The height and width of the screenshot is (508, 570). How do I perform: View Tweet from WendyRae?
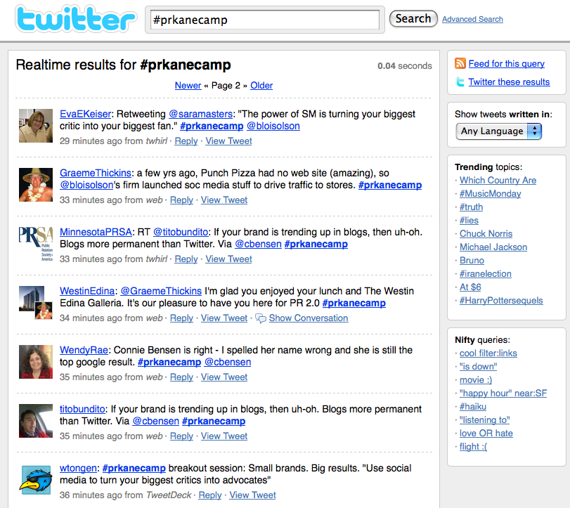click(x=224, y=377)
